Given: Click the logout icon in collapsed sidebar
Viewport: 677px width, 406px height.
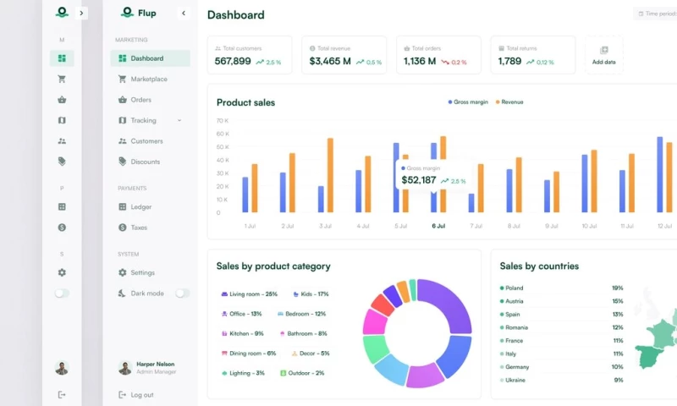Looking at the screenshot, I should (x=62, y=394).
